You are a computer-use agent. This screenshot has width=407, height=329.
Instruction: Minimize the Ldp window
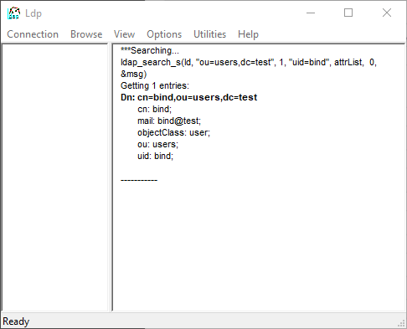click(x=311, y=13)
